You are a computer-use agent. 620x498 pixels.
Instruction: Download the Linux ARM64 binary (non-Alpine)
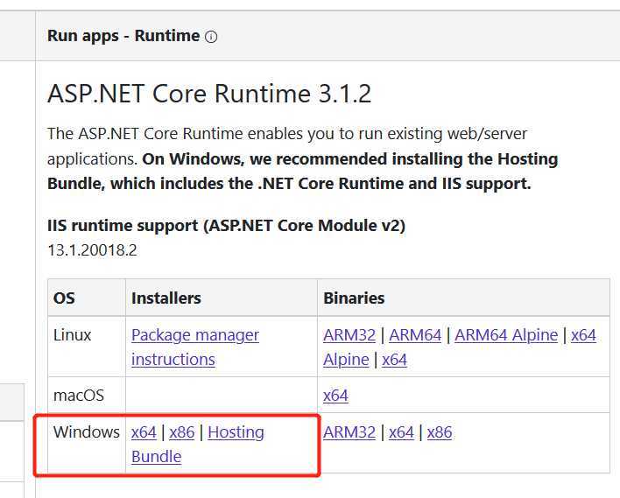click(x=415, y=335)
